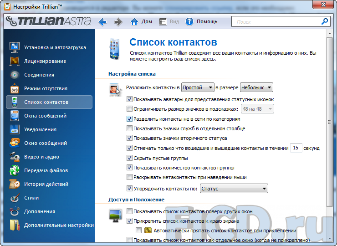This screenshot has height=246, width=337.
Task: Click the Помощь toolbar label
Action: (207, 22)
